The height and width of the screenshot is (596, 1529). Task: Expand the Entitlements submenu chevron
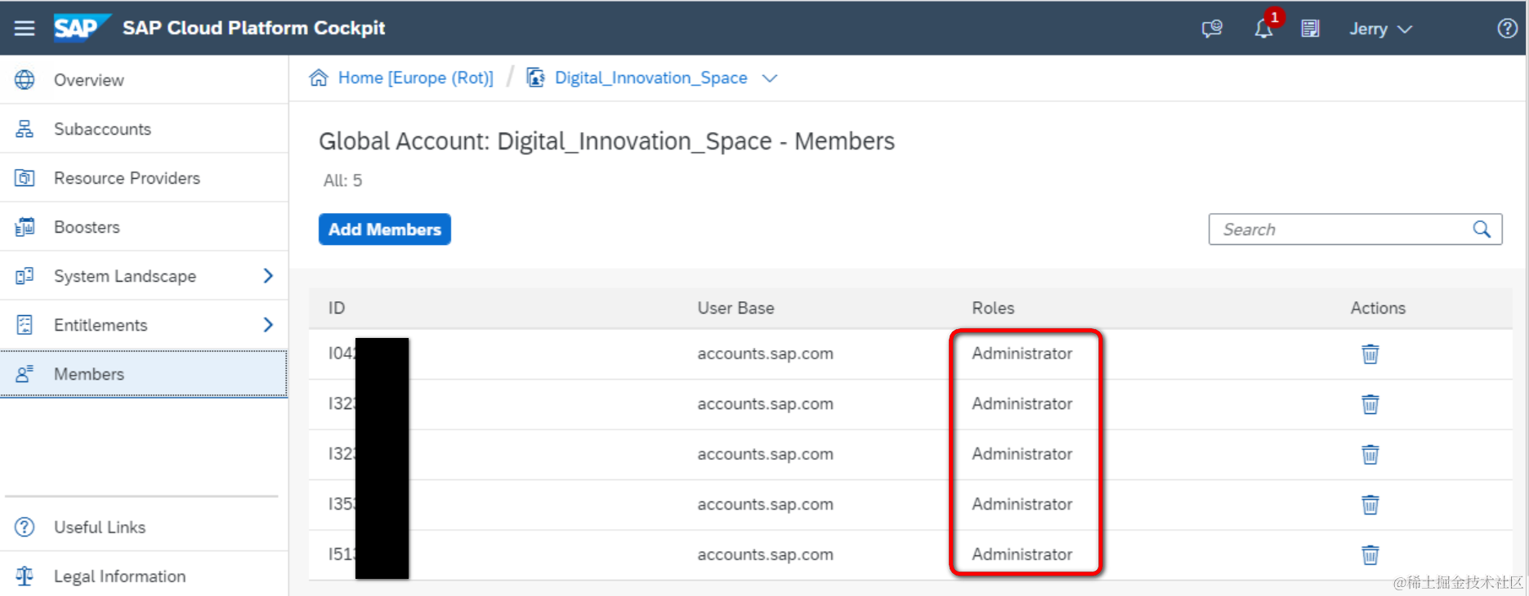point(268,325)
